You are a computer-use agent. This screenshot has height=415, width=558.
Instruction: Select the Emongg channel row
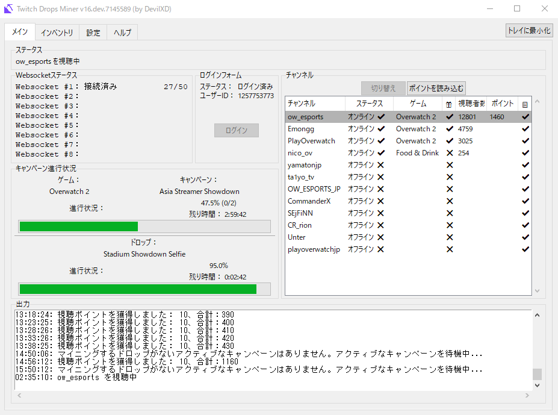coord(408,129)
